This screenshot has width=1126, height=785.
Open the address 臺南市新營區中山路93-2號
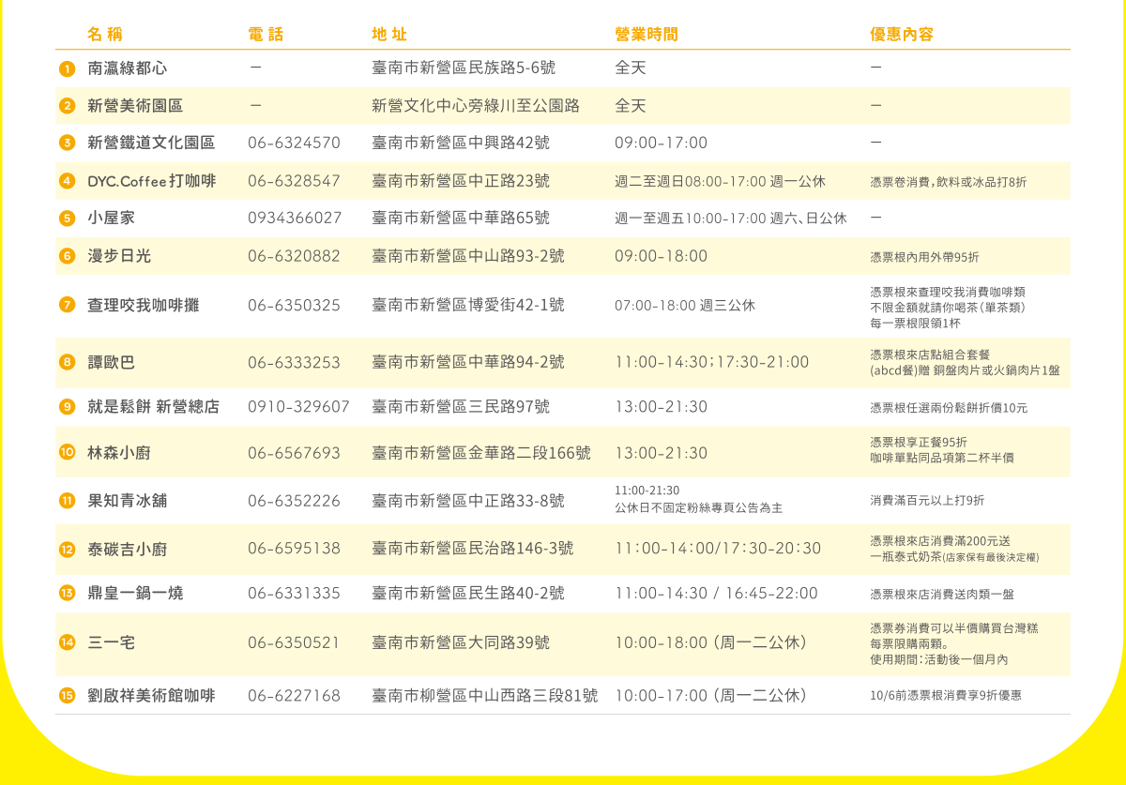tap(468, 256)
